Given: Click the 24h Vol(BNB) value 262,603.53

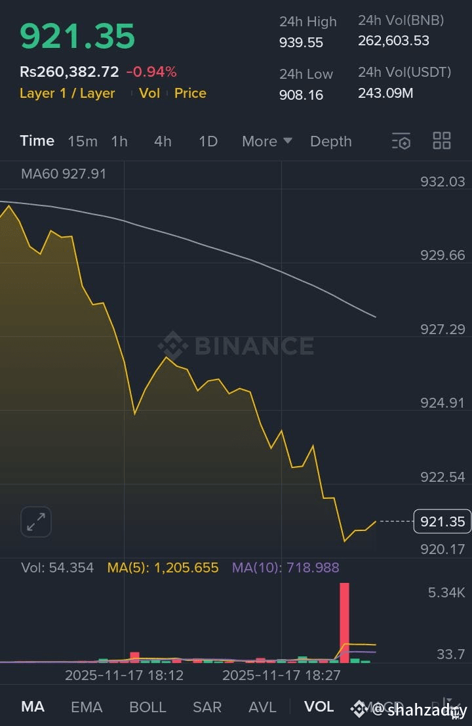Looking at the screenshot, I should coord(393,41).
